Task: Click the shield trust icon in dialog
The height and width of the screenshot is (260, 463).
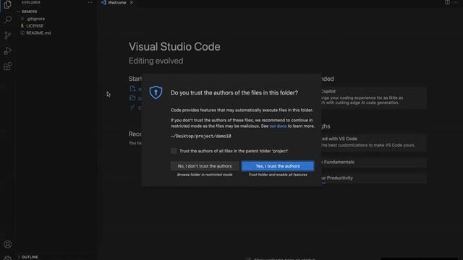Action: click(x=156, y=92)
